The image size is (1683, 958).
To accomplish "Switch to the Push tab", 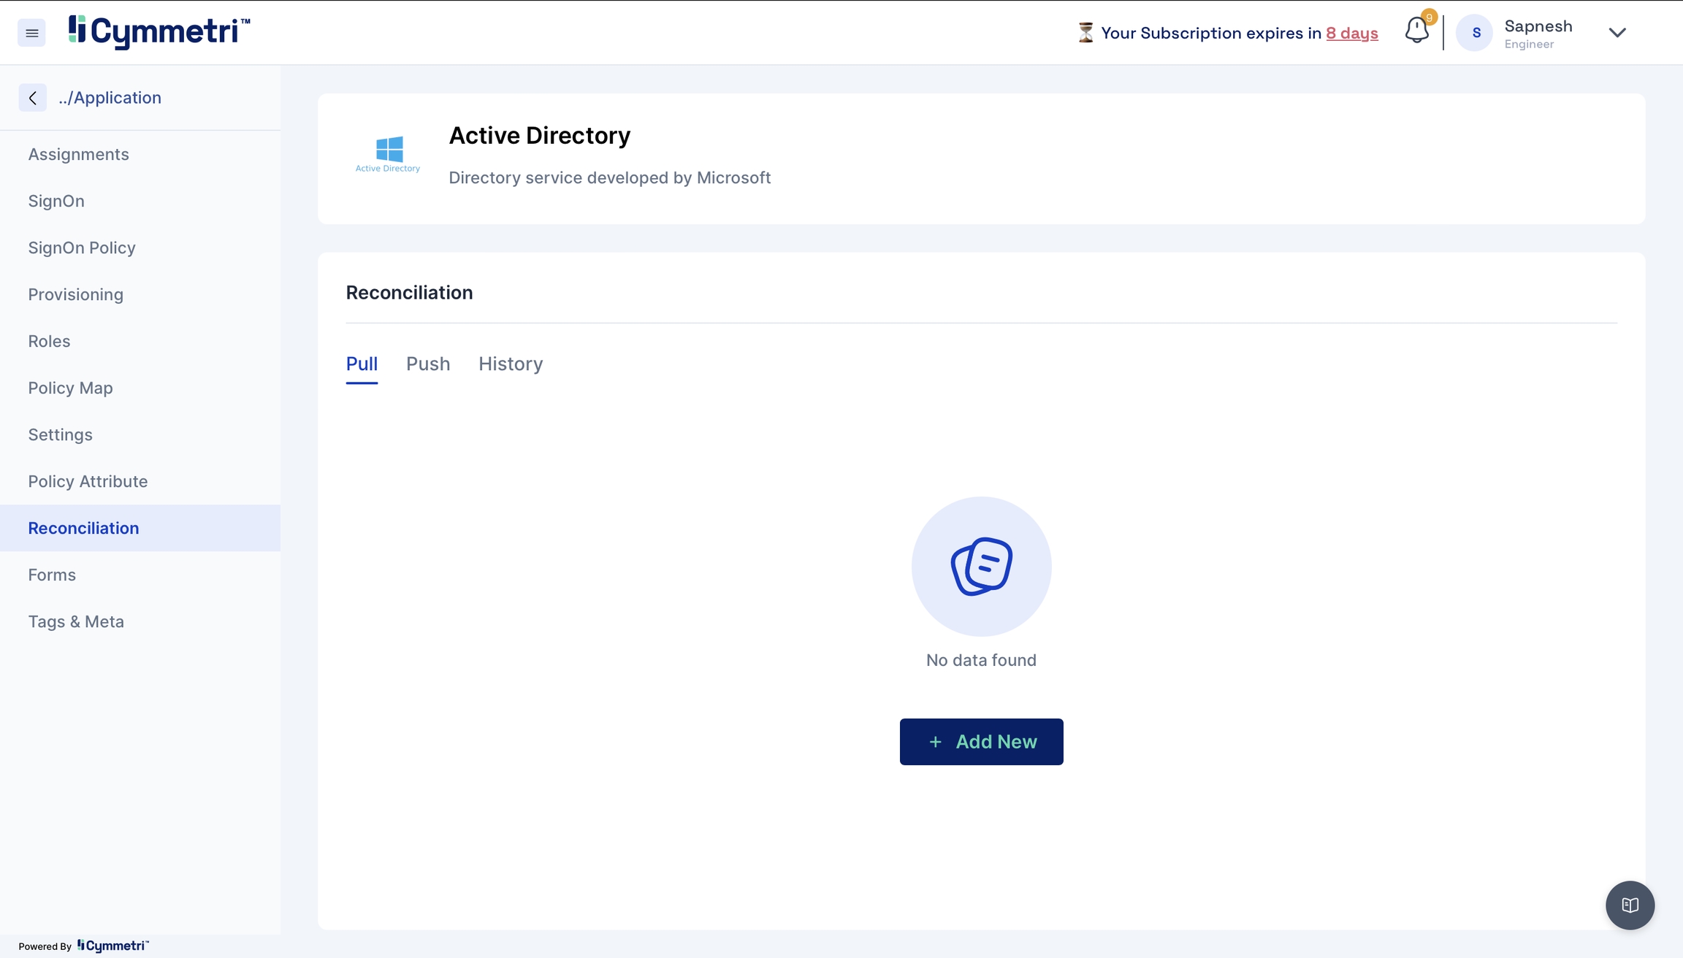I will (428, 364).
